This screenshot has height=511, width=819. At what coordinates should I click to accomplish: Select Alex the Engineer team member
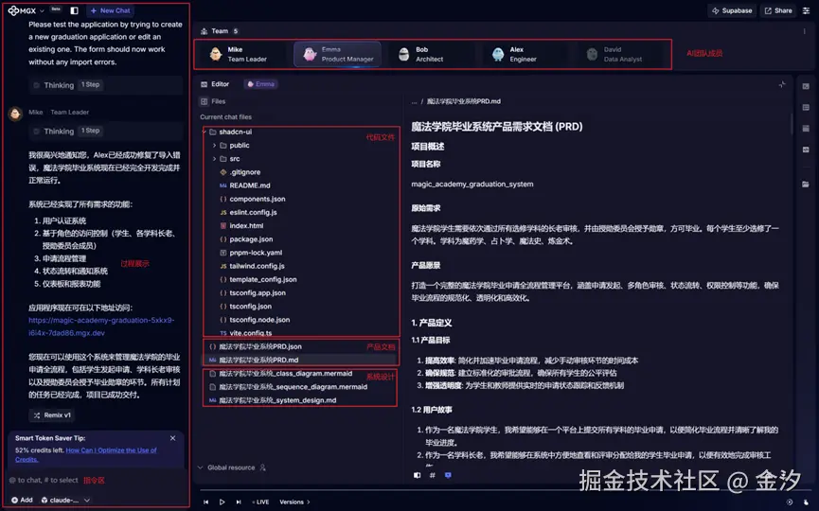pyautogui.click(x=515, y=54)
